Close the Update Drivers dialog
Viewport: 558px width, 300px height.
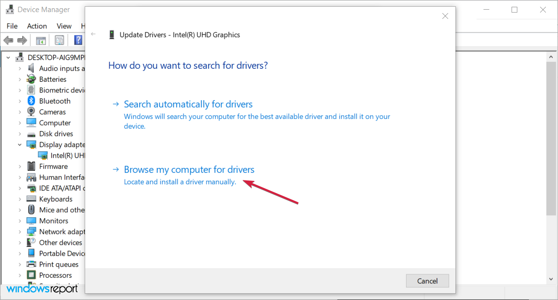click(x=445, y=16)
